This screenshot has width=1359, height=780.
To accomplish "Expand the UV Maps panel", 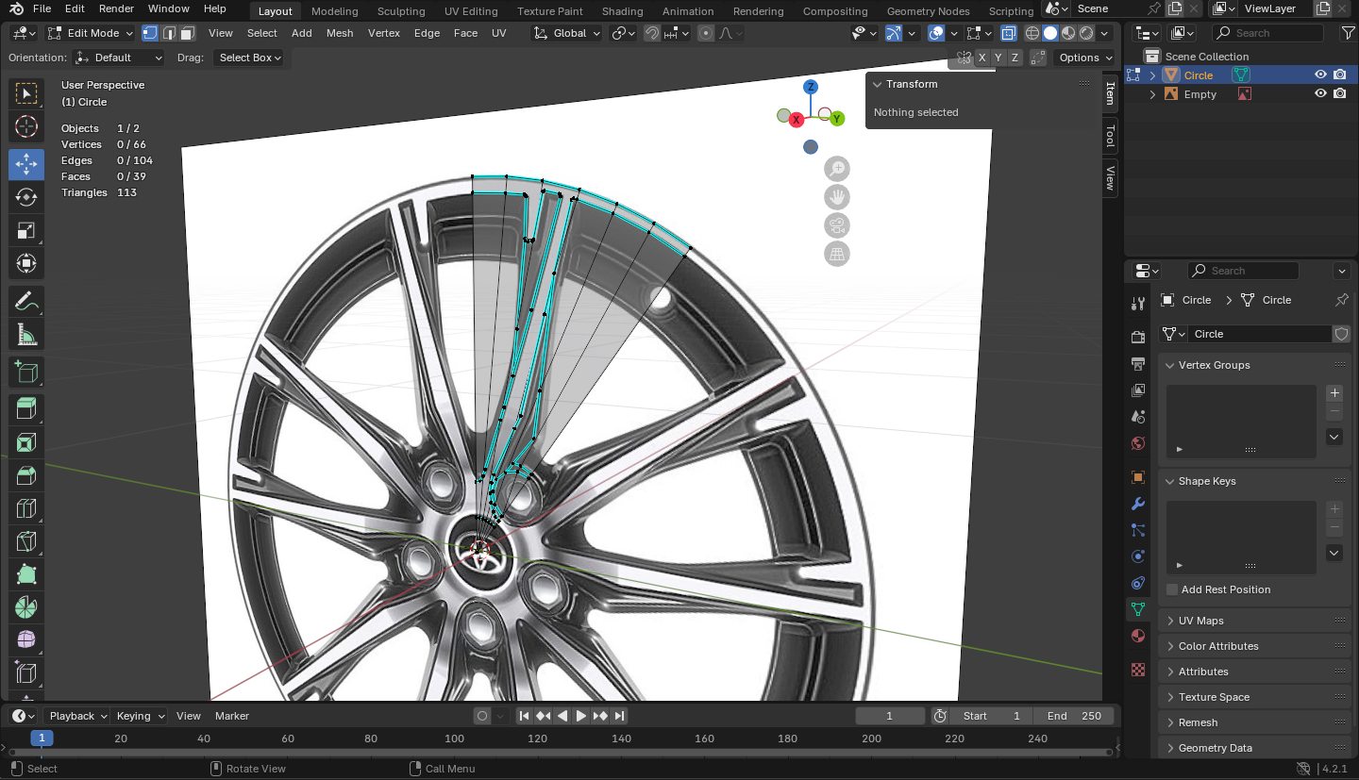I will click(1200, 621).
